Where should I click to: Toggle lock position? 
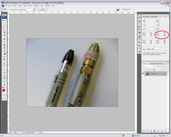point(152,70)
